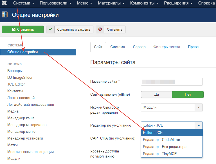
Task: Open Менеджер кэша sidebar link
Action: pos(21,118)
